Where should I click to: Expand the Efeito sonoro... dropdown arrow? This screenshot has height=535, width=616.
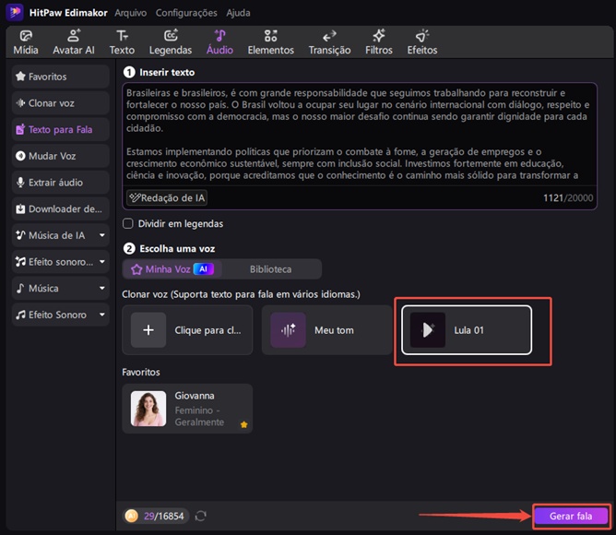click(x=102, y=262)
